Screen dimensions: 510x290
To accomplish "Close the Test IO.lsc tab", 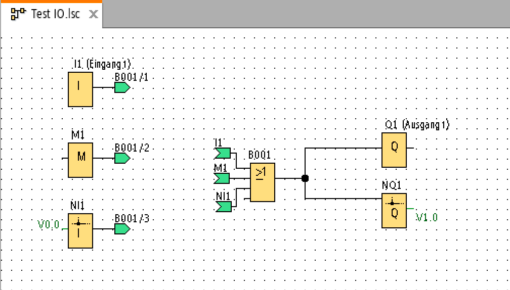I will [93, 14].
